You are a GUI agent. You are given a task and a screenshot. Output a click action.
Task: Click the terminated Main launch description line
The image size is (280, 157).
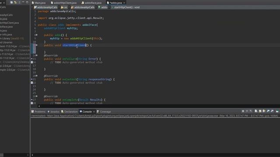tap(154, 116)
